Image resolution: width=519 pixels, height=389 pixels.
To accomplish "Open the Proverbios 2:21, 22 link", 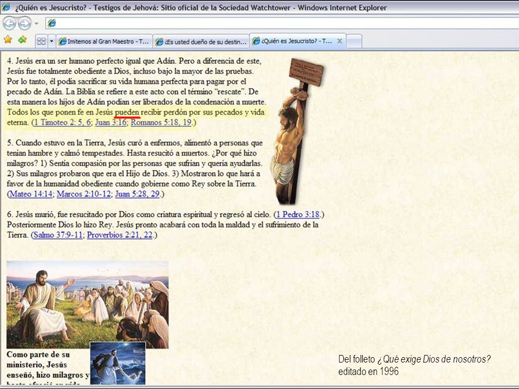I will click(x=120, y=235).
